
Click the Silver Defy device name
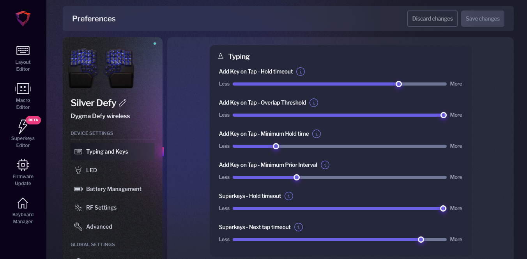pos(94,103)
